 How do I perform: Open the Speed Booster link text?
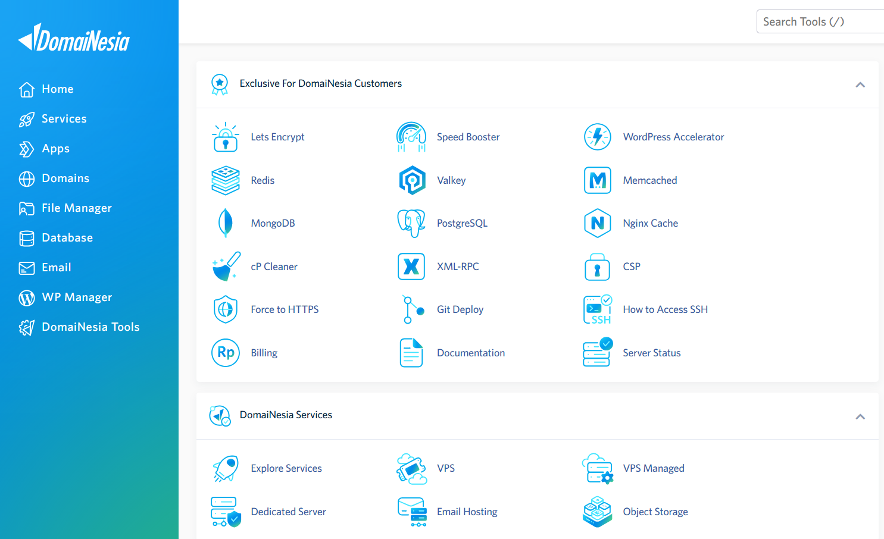coord(468,137)
